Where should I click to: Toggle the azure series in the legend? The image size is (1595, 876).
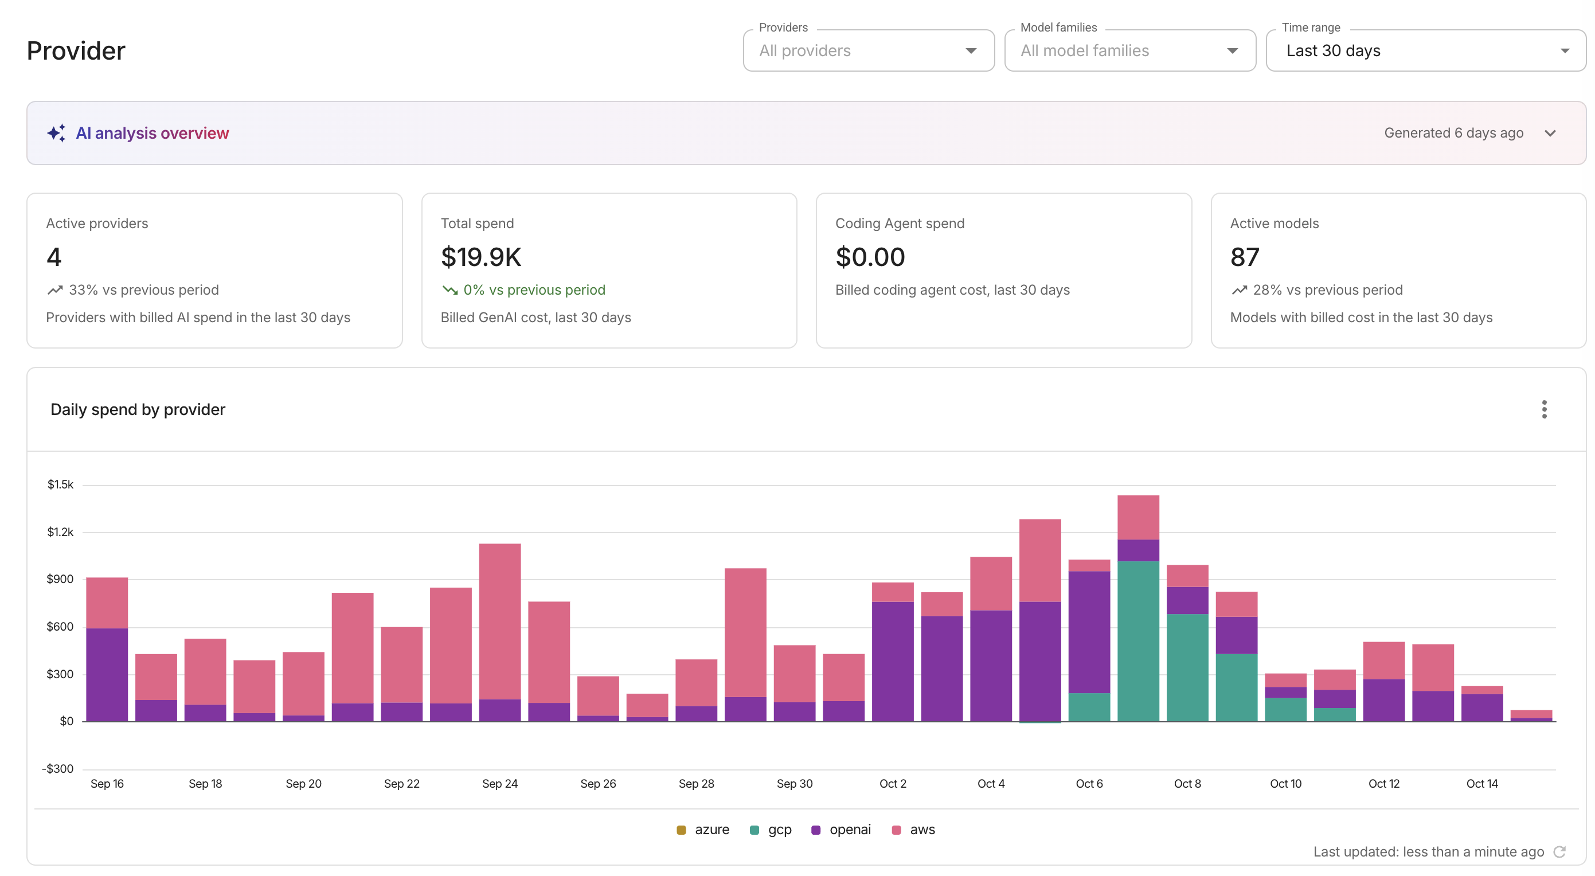coord(703,830)
